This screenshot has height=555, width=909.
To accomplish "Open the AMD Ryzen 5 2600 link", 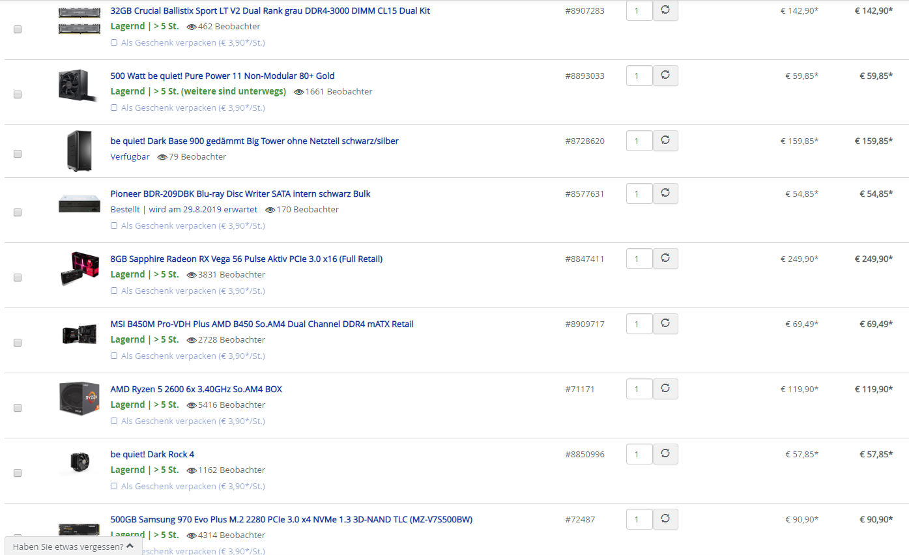I will (x=196, y=390).
